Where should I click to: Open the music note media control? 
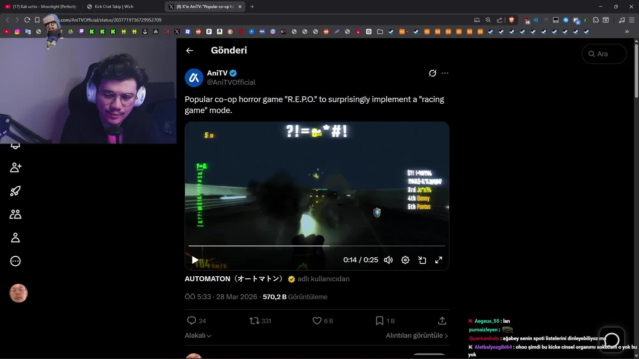coord(622,20)
